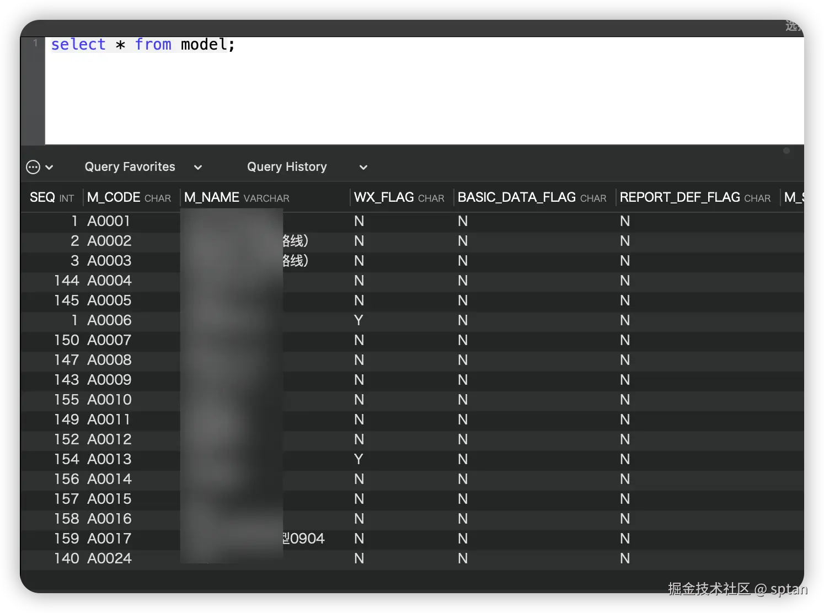Select the A0008 code cell
This screenshot has height=613, width=824.
(109, 360)
